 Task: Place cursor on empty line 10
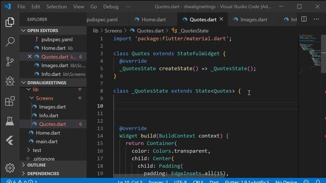coord(206,106)
